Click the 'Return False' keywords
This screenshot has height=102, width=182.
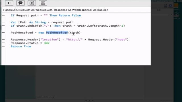point(70,16)
